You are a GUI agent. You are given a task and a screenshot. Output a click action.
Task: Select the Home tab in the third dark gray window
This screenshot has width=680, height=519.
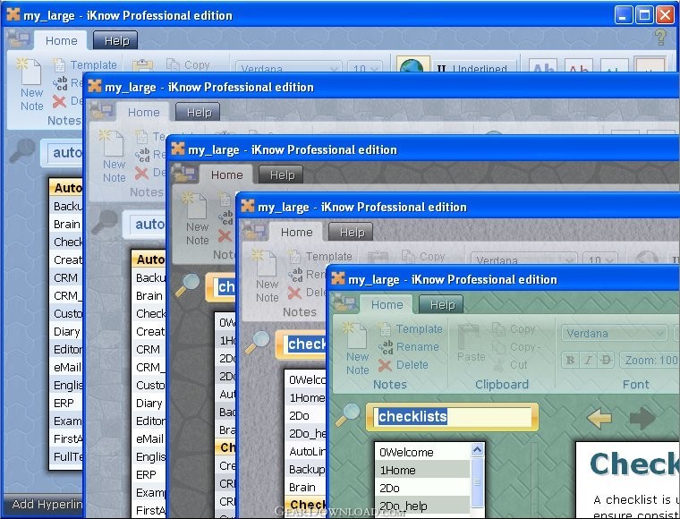(x=226, y=175)
